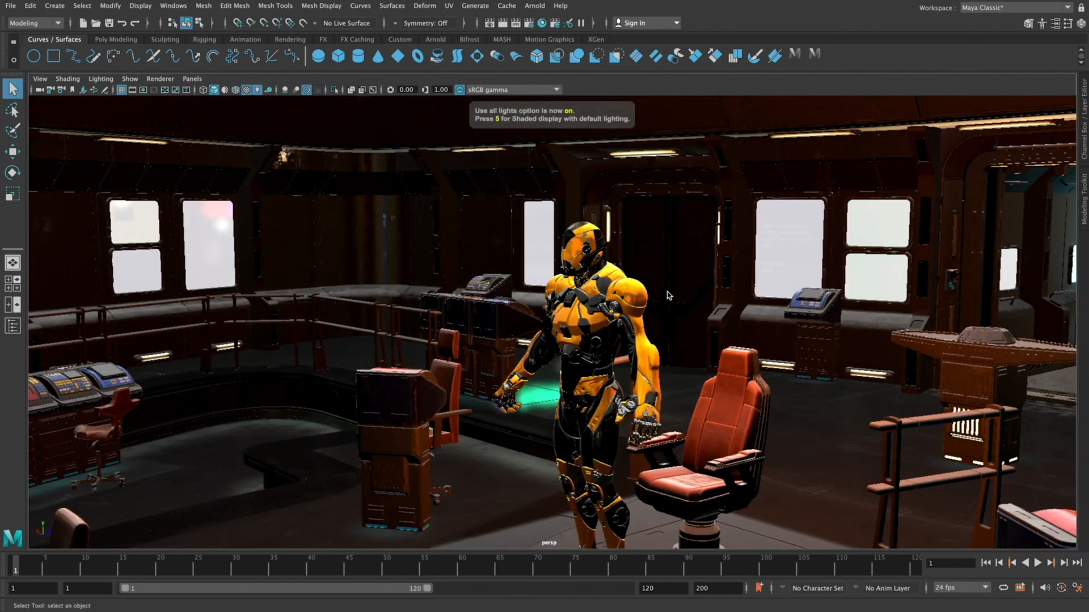Click the current frame input field
The height and width of the screenshot is (612, 1089).
pyautogui.click(x=950, y=563)
